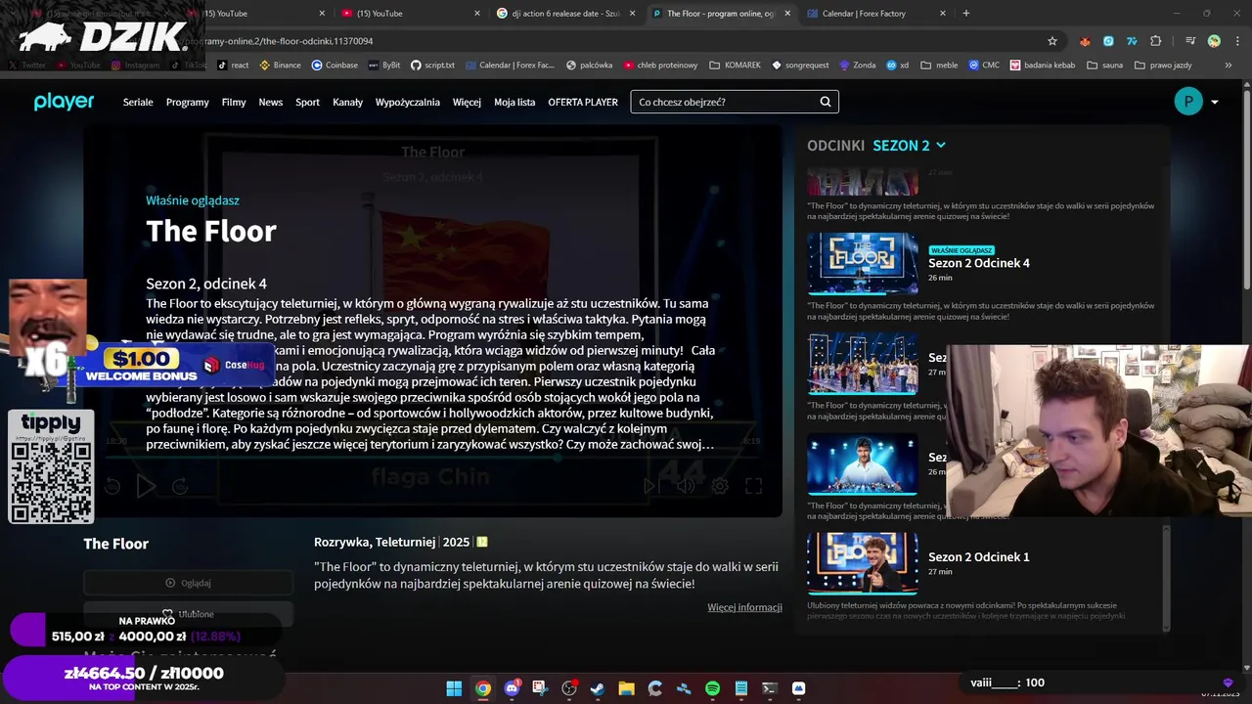The image size is (1252, 704).
Task: Open the profile avatar P
Action: [1188, 102]
